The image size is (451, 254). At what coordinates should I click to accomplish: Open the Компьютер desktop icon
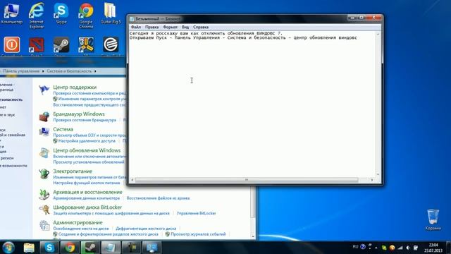(11, 13)
